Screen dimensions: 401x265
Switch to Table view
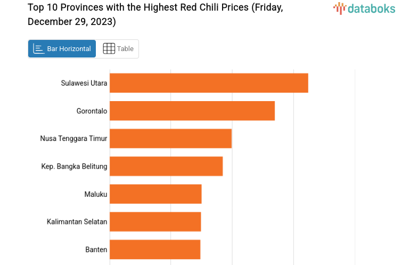pos(118,48)
